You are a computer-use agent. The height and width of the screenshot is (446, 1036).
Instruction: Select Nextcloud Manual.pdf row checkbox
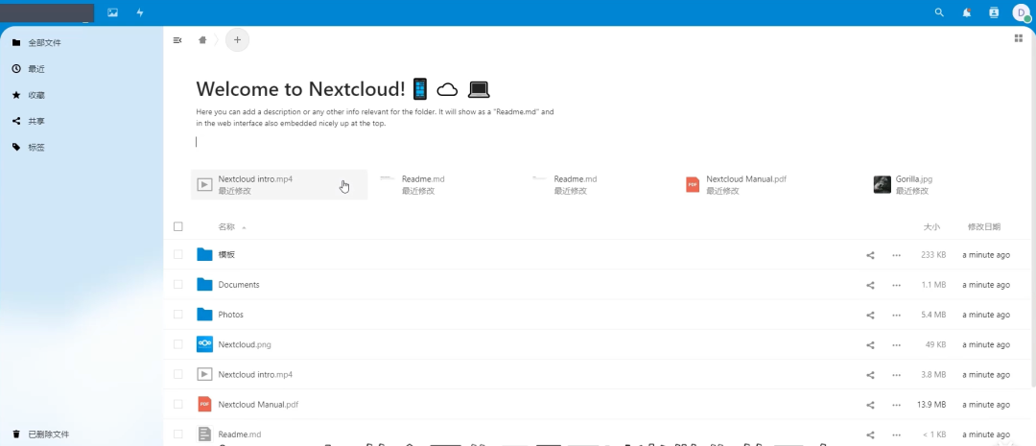(x=177, y=405)
